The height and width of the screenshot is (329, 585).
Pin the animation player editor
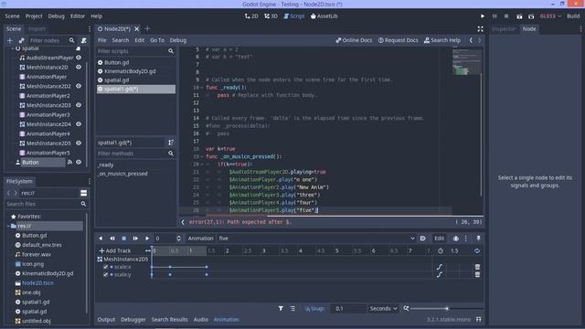[479, 238]
